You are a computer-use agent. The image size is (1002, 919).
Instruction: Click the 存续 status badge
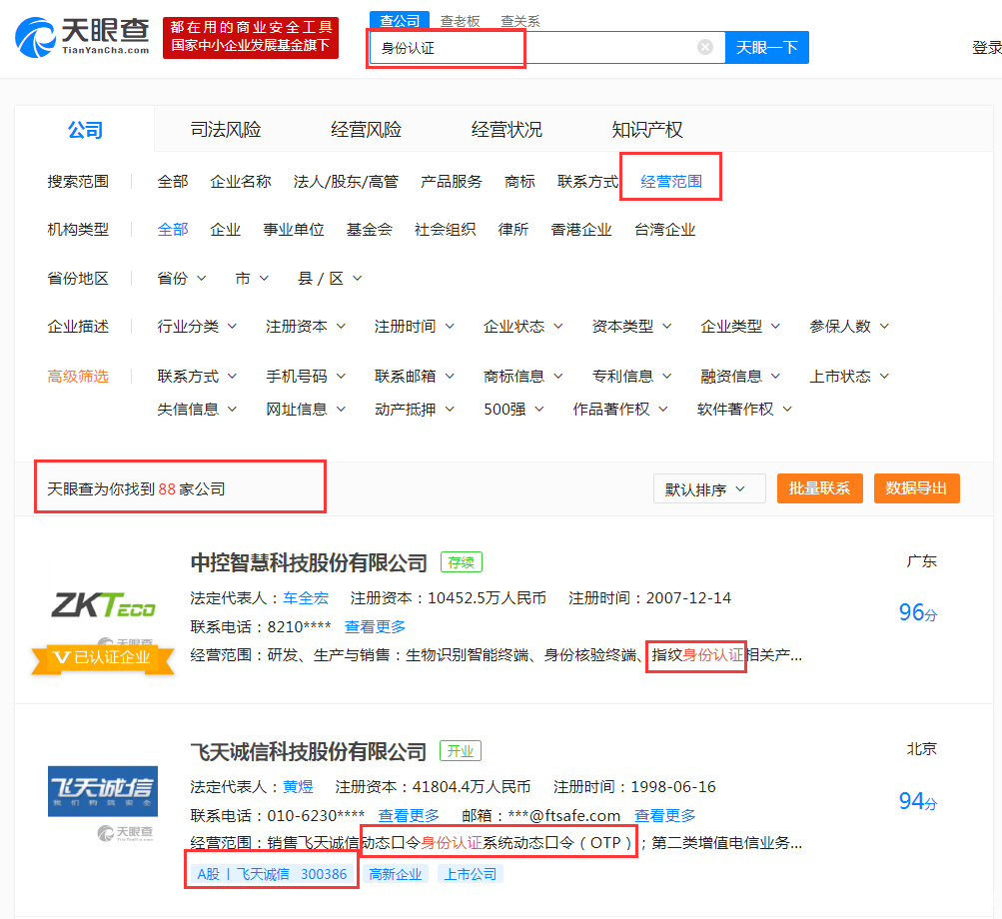click(x=460, y=561)
